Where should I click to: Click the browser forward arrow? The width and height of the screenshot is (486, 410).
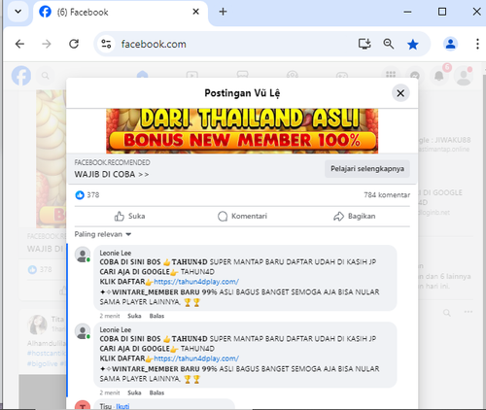pos(47,44)
